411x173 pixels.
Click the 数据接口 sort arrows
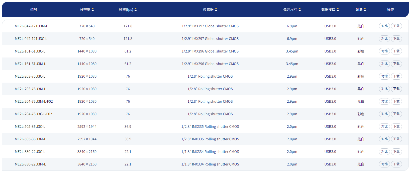[x=338, y=10]
